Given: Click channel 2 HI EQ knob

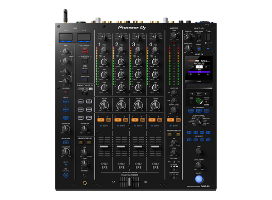Looking at the screenshot, I should [x=121, y=62].
